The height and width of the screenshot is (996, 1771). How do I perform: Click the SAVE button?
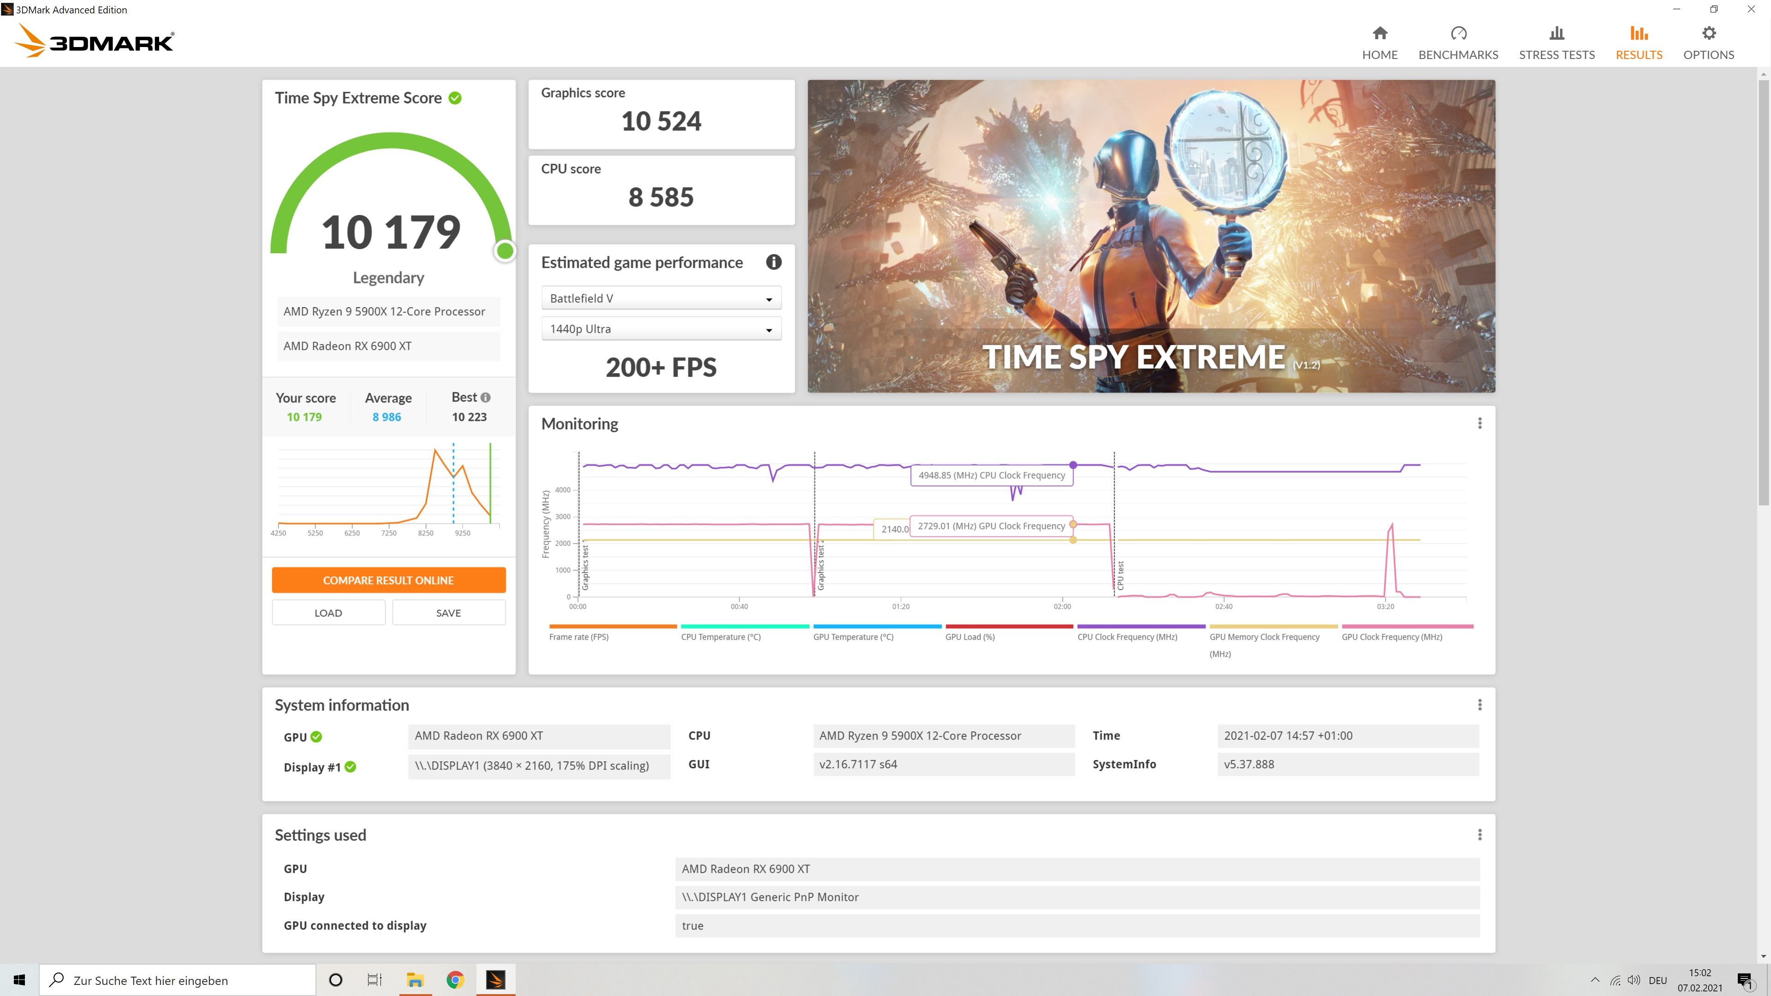pyautogui.click(x=449, y=612)
